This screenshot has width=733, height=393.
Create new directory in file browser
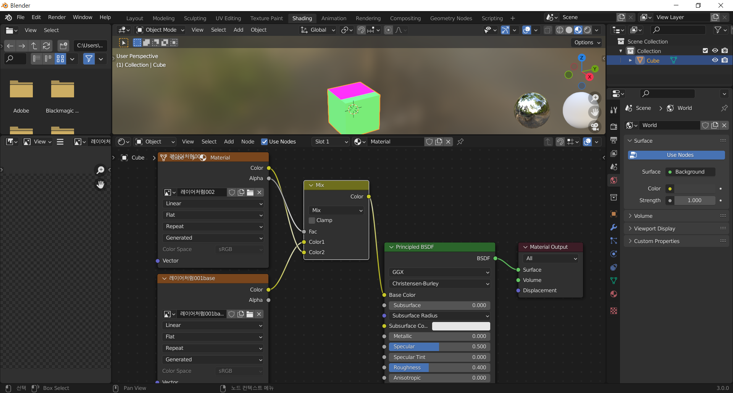pyautogui.click(x=63, y=46)
